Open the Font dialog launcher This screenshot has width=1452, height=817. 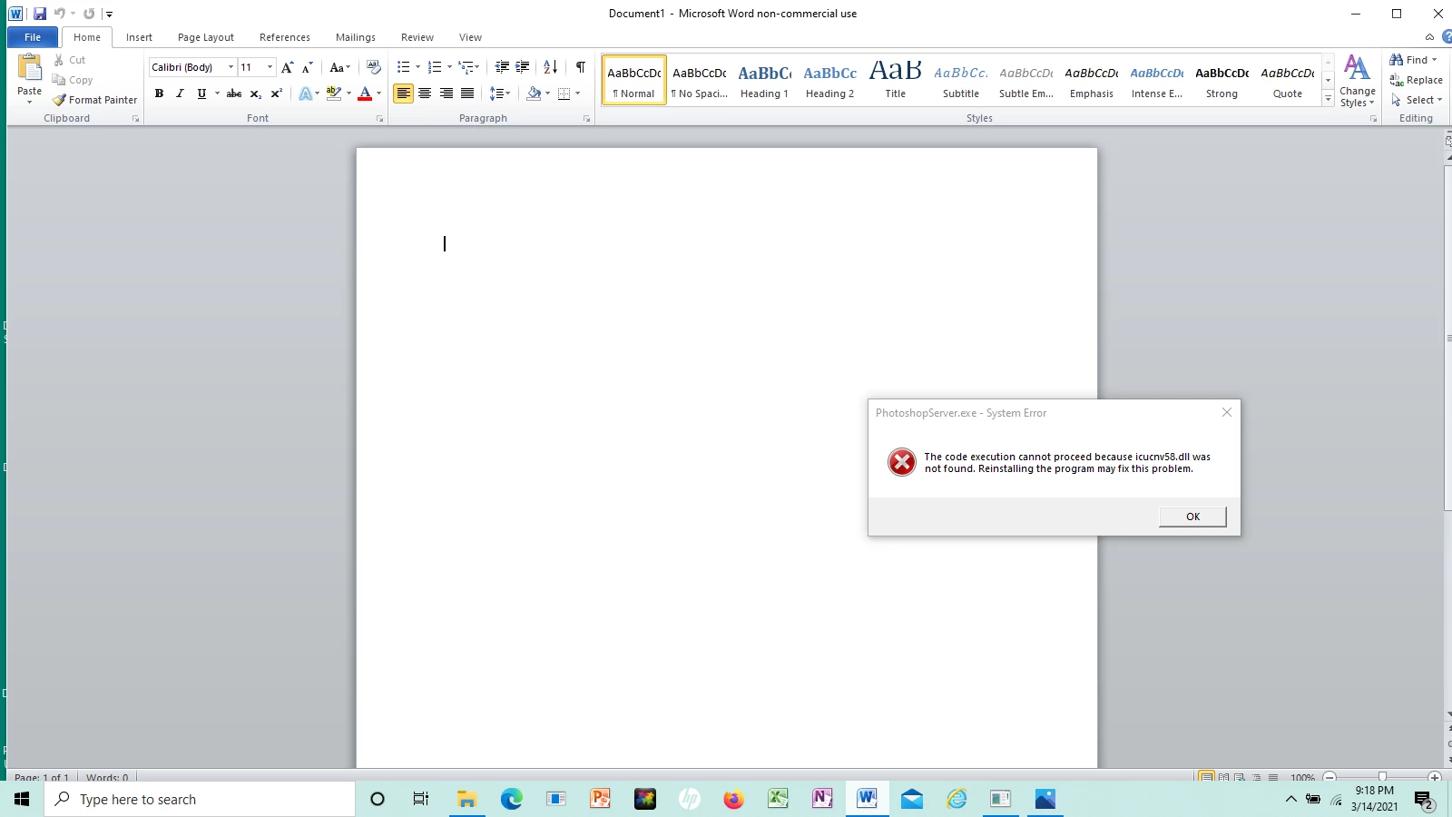[x=379, y=119]
